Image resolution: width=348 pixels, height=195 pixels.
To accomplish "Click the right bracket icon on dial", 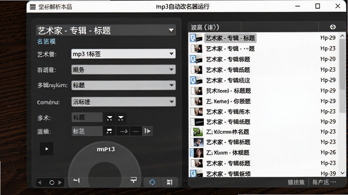I will tap(134, 180).
